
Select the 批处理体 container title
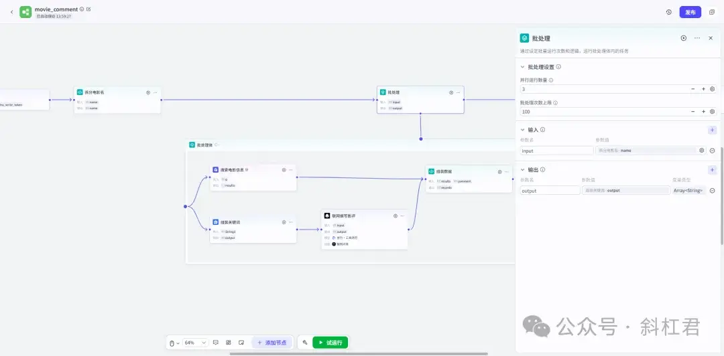coord(204,145)
